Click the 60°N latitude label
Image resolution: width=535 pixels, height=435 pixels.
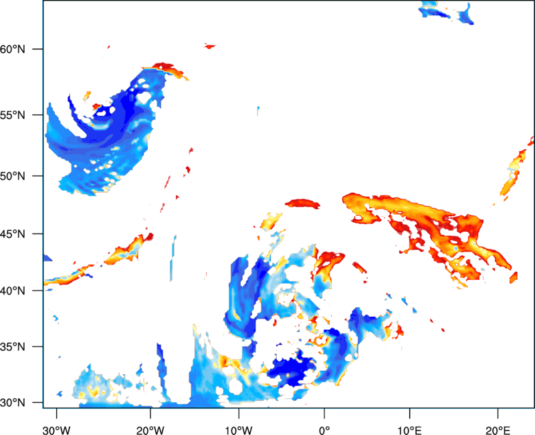tap(13, 49)
